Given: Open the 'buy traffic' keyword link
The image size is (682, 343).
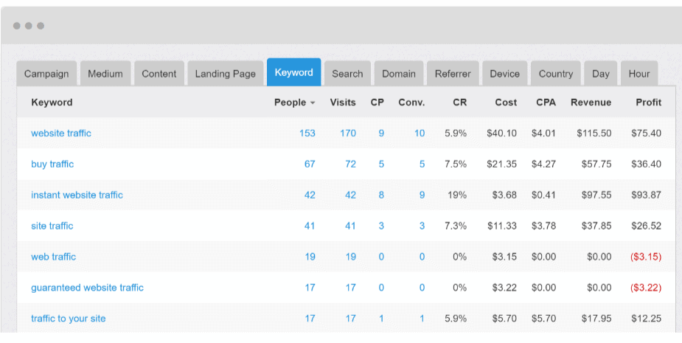Looking at the screenshot, I should [52, 164].
